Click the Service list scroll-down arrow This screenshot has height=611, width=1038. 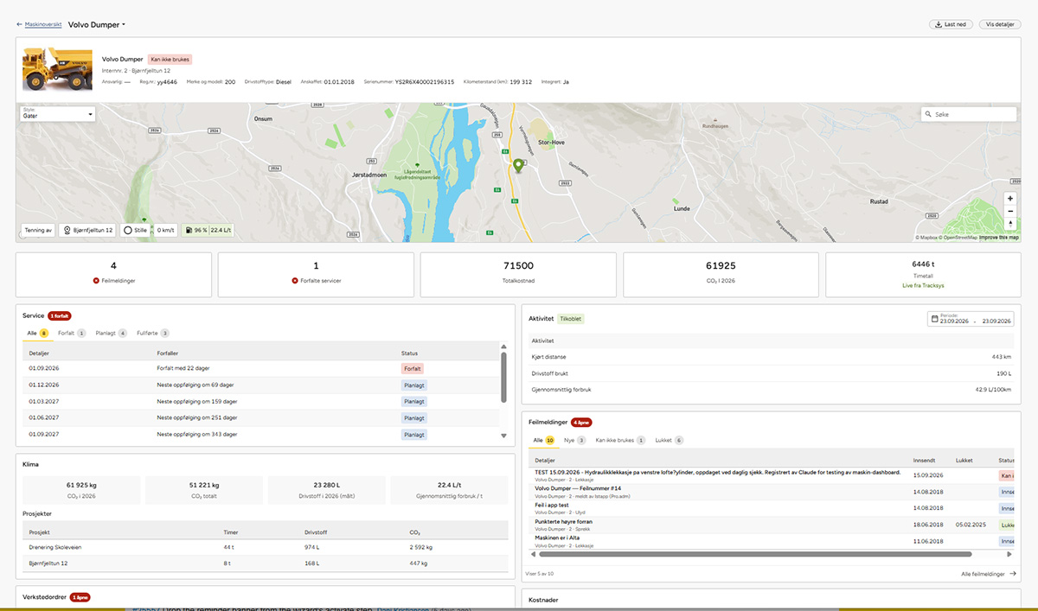pyautogui.click(x=504, y=436)
